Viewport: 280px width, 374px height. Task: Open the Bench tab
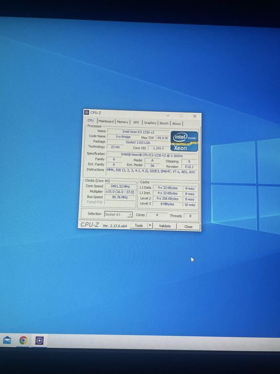(164, 123)
